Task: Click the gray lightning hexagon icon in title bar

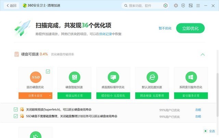Action: coord(176,5)
